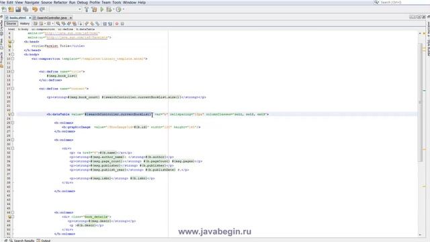
Task: Click the Find Selection magnifier icon in editor toolbar
Action: (58, 24)
